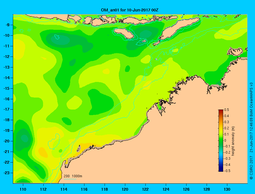Click longitude axis label "118"
Screen dimensions: 255x194
(105, 189)
